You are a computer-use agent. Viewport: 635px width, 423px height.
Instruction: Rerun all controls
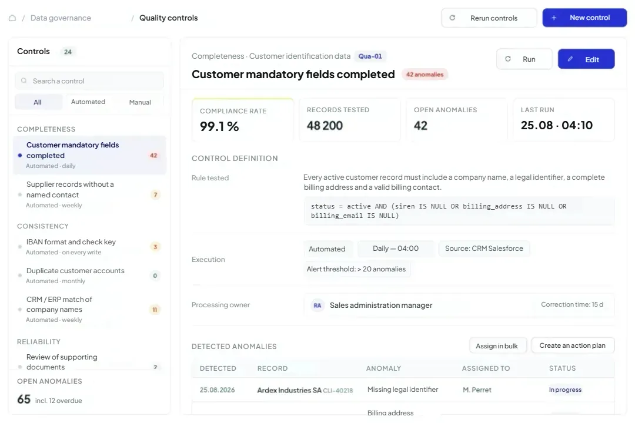489,18
